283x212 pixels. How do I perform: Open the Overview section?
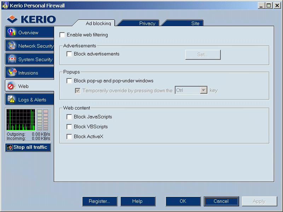(30, 32)
